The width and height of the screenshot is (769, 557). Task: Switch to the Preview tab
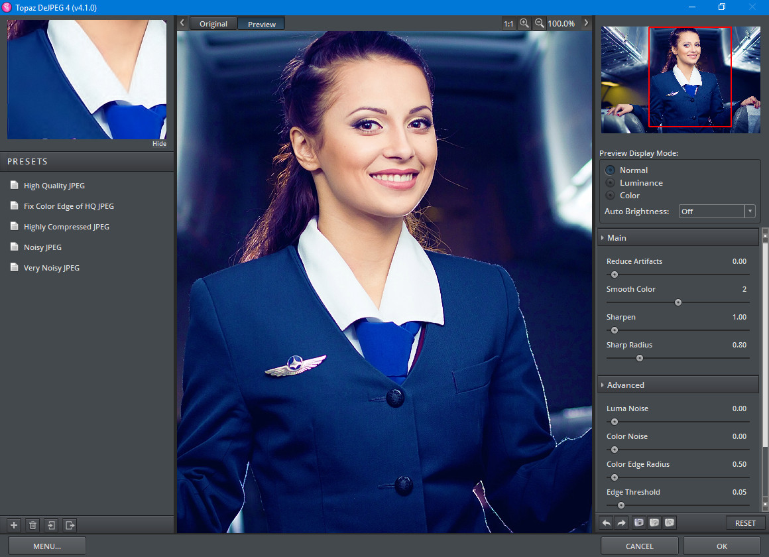tap(262, 24)
